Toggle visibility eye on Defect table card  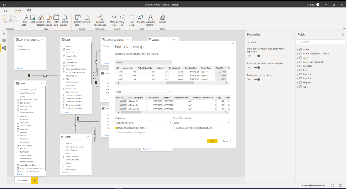coord(88,137)
